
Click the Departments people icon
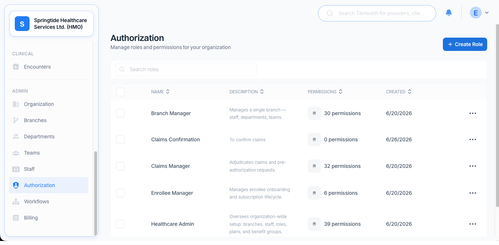[16, 137]
